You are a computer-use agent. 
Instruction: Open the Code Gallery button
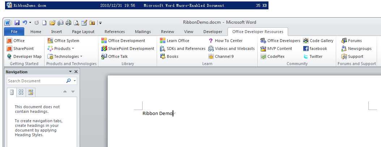318,41
